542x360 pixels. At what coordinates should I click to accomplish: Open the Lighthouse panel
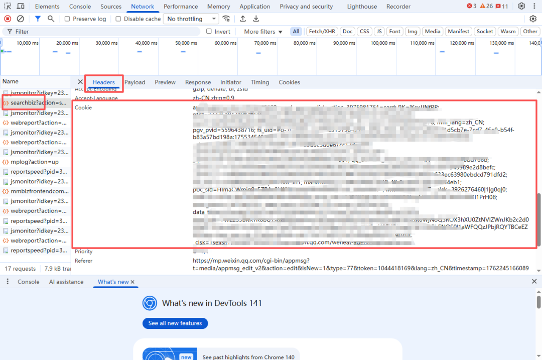[362, 6]
